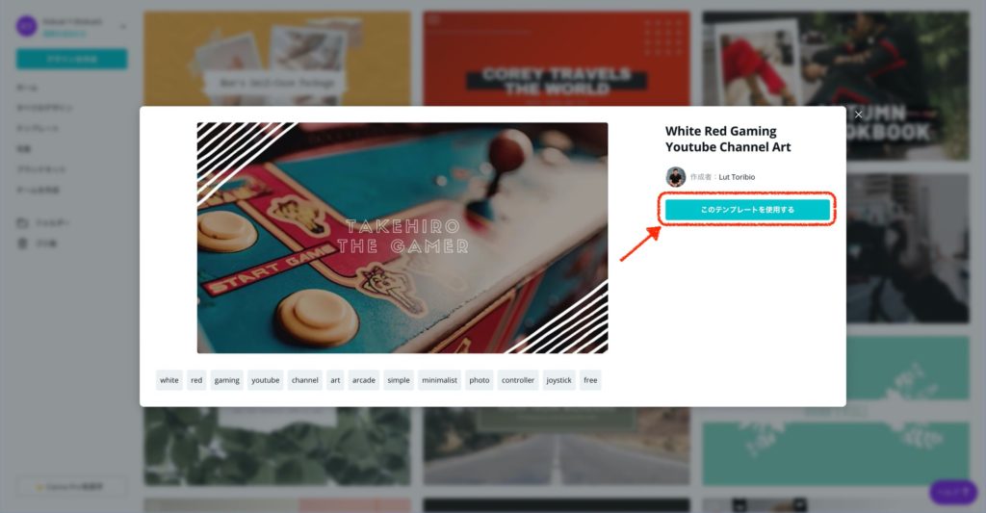Open author Lut Toribio's avatar
Viewport: 986px width, 513px height.
tap(675, 177)
